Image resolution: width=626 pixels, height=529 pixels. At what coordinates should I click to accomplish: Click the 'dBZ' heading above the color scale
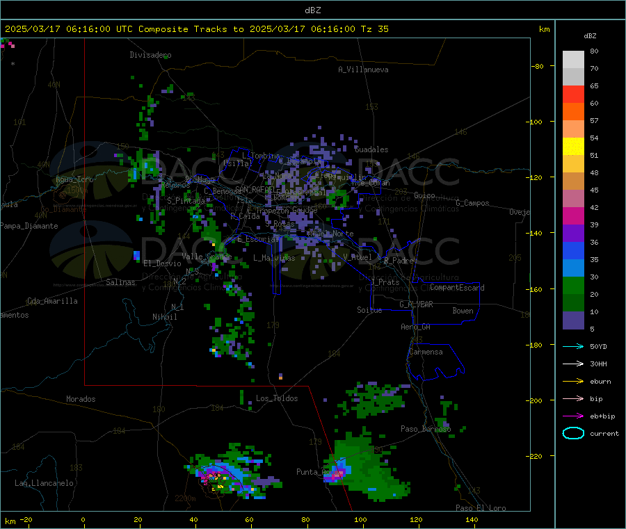pos(590,36)
